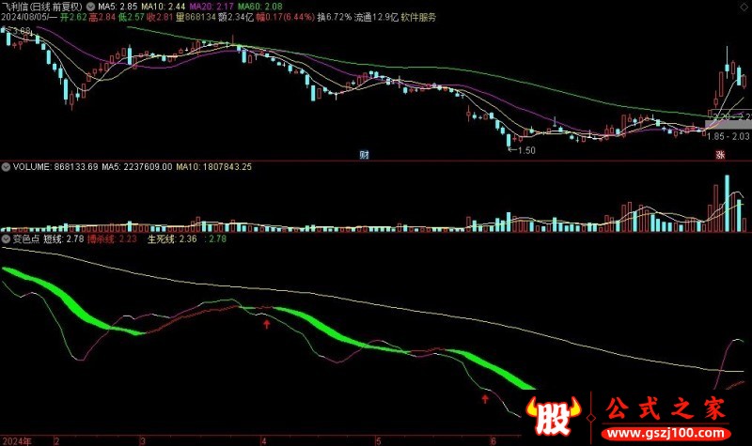Click the open price 开2.62
Screen dimensions: 752x446
pos(73,17)
